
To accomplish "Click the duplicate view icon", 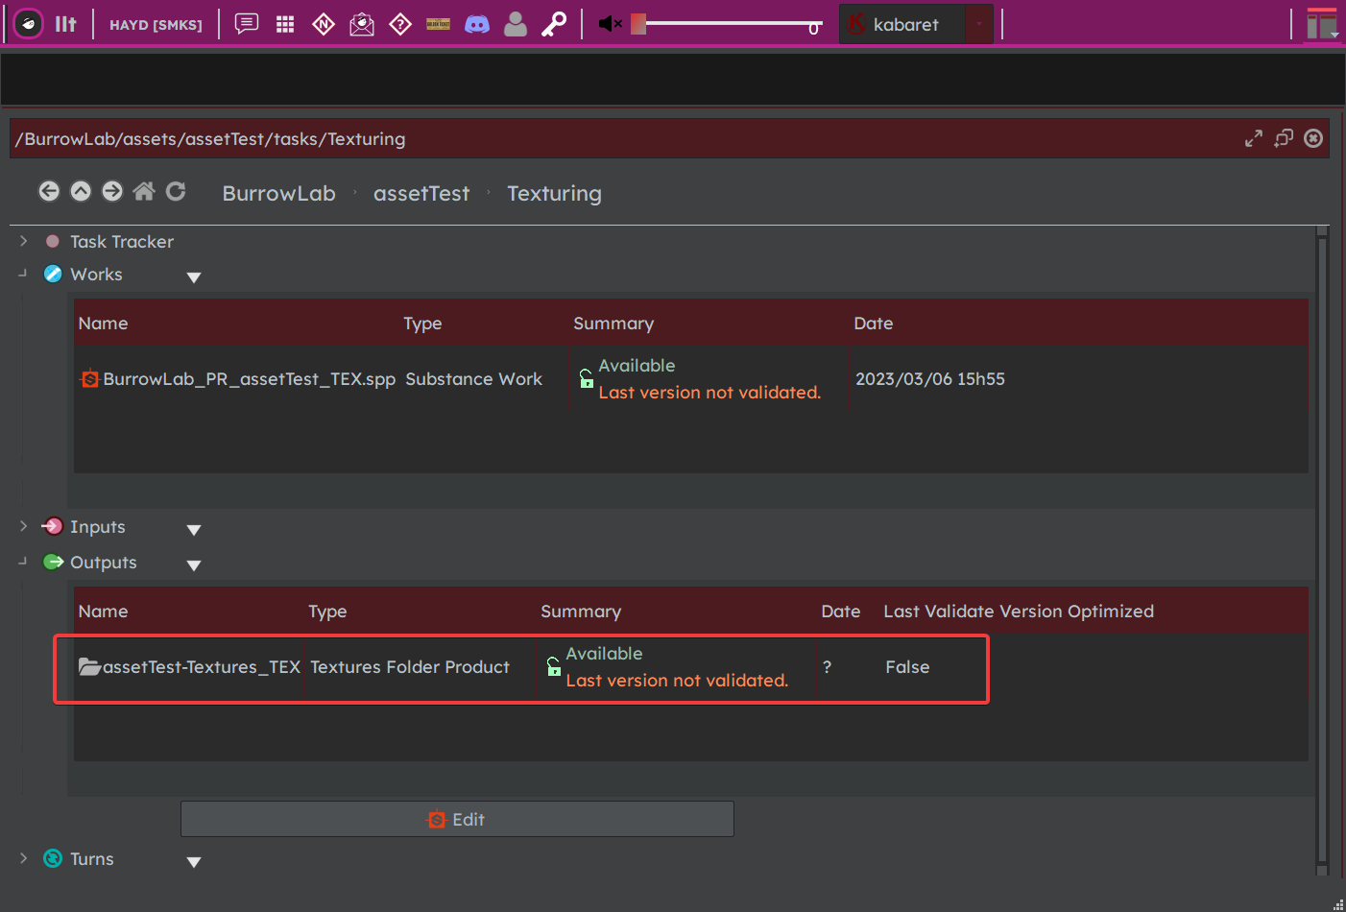I will point(1284,138).
